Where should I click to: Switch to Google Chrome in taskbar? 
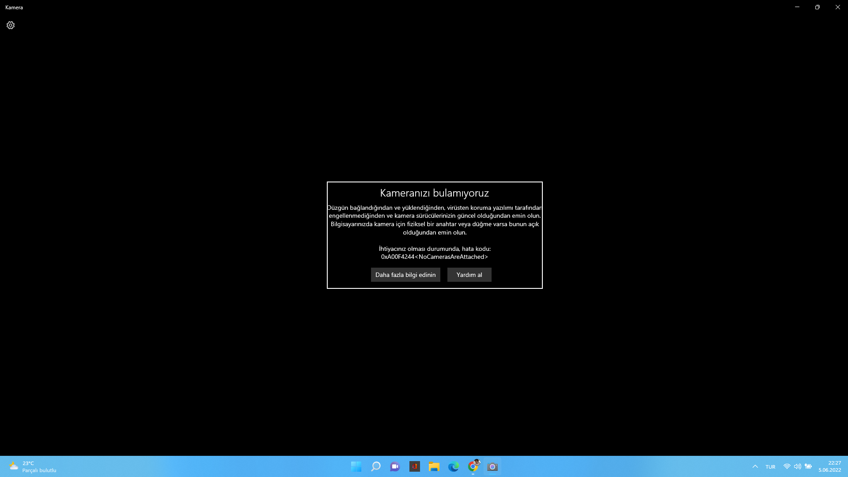(x=473, y=466)
